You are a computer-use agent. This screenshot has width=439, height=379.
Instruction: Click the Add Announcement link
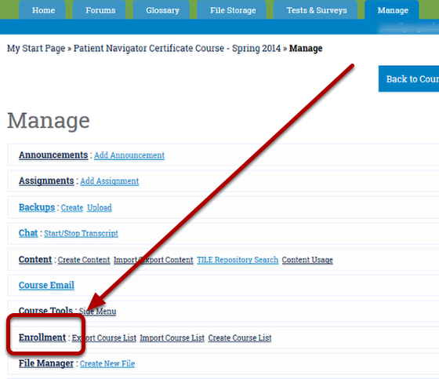pos(129,155)
